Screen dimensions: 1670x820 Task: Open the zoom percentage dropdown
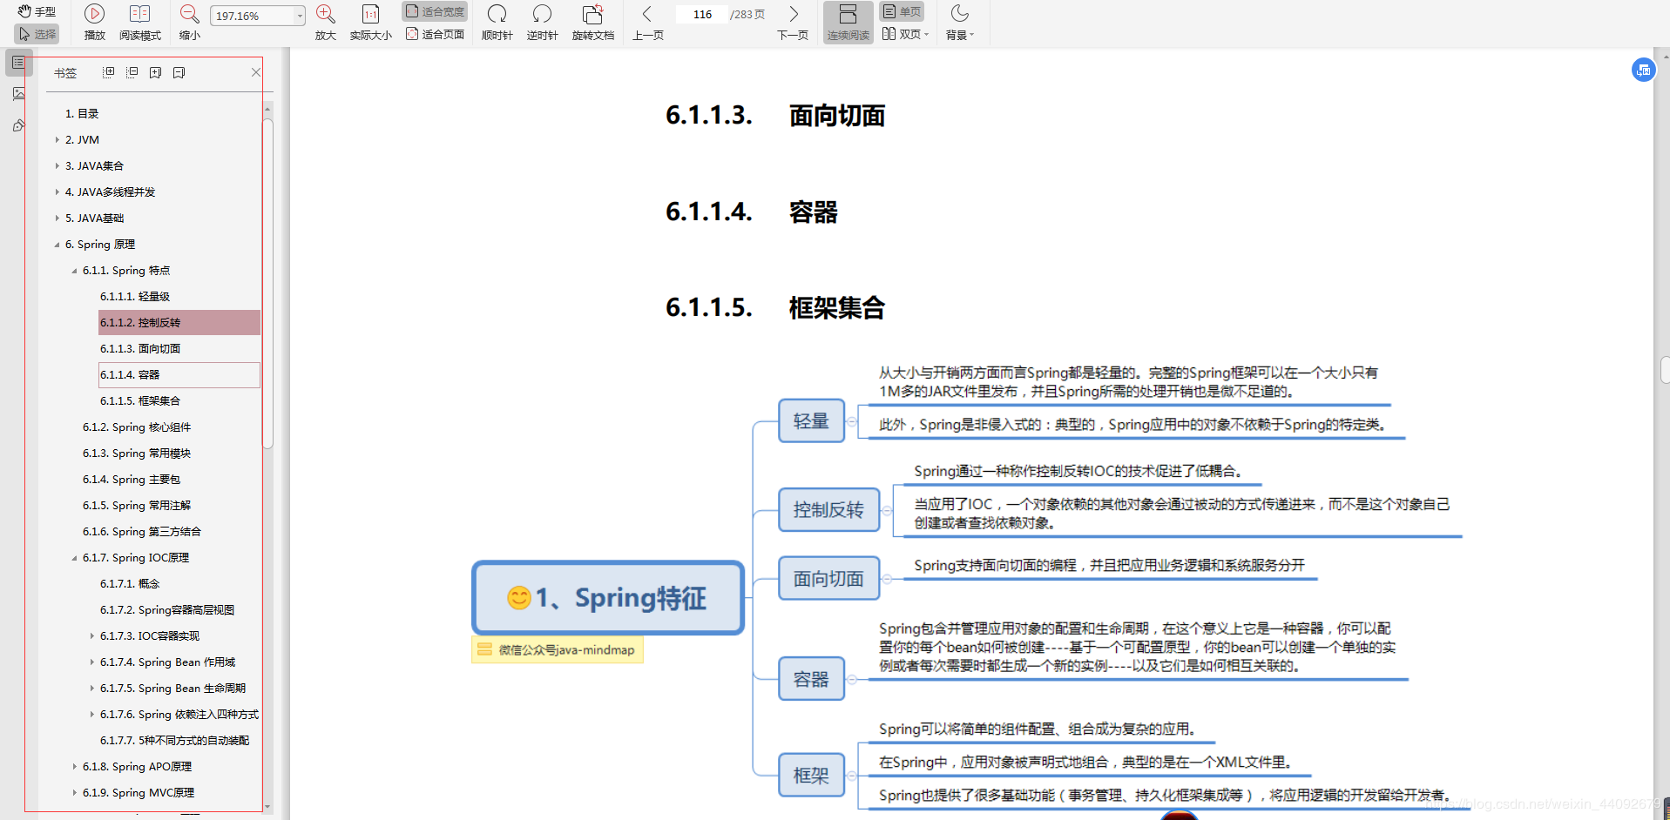299,15
